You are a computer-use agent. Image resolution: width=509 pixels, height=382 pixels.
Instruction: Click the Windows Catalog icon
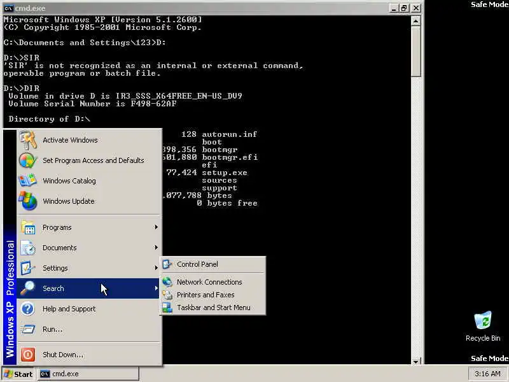(28, 181)
